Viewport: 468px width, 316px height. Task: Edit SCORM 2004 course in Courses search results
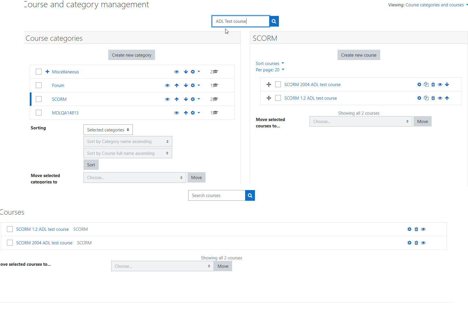[x=409, y=243]
